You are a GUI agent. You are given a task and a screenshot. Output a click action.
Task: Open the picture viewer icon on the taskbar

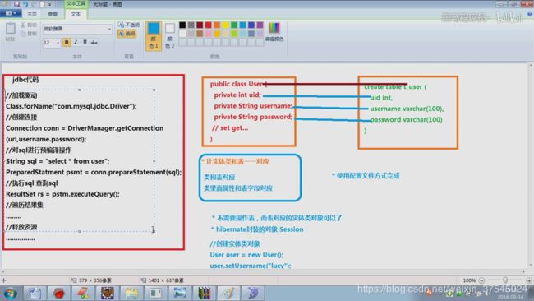180,293
